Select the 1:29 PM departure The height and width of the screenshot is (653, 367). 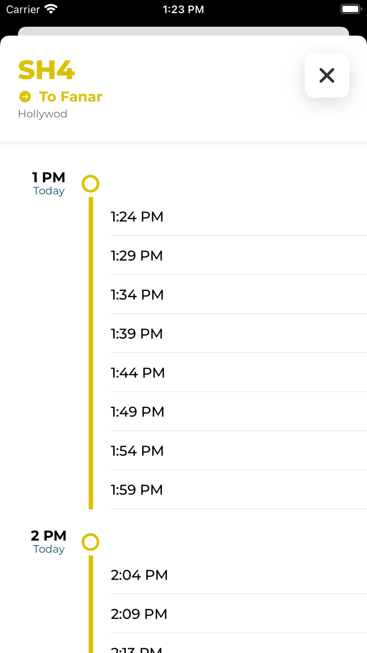tap(137, 256)
